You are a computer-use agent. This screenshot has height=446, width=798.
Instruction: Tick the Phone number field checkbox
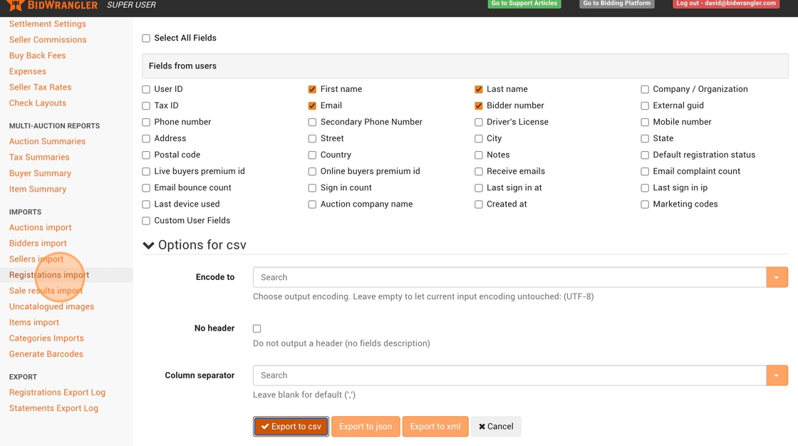[146, 123]
